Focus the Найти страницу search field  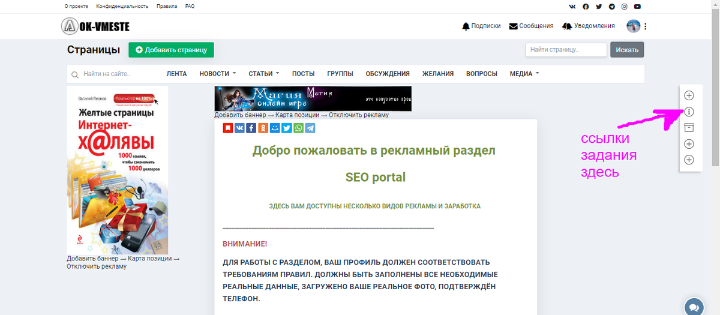pos(566,50)
